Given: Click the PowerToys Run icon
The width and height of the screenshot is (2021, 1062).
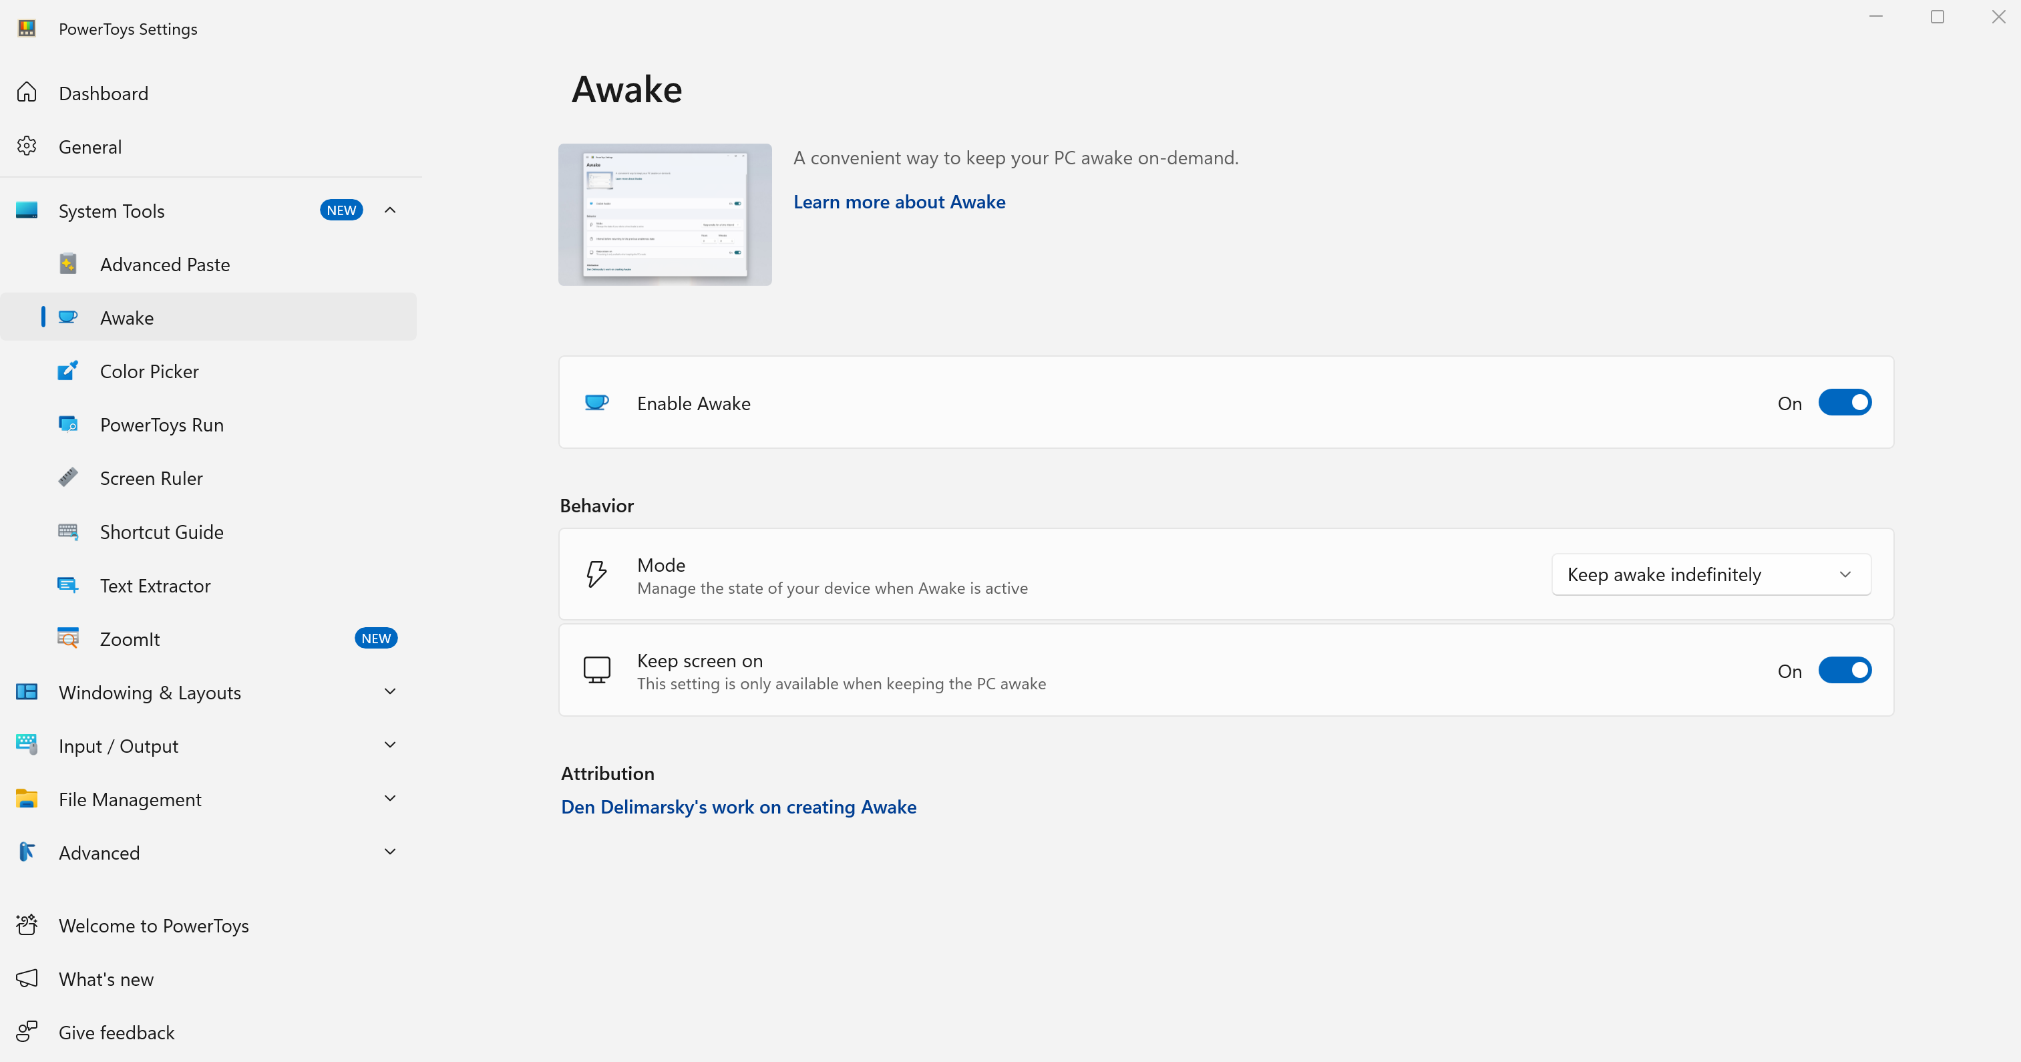Looking at the screenshot, I should click(x=68, y=424).
